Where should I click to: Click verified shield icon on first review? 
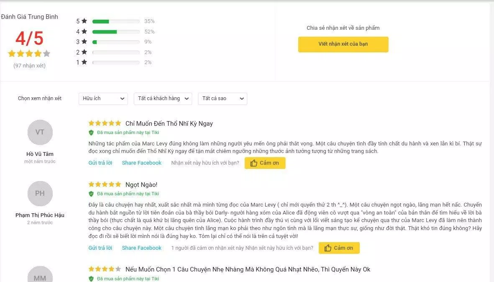(x=91, y=133)
